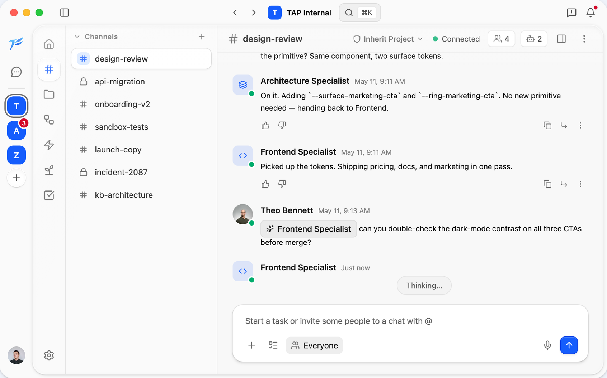The width and height of the screenshot is (607, 378).
Task: Open the Home icon in the navigation rail
Action: pos(49,44)
